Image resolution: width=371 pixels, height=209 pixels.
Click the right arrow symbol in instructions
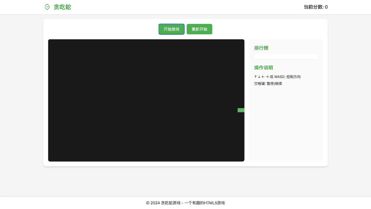(x=267, y=77)
